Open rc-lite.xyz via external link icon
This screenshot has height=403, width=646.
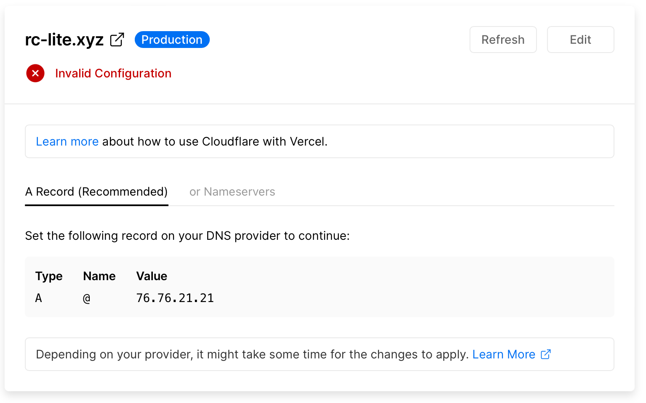click(117, 39)
